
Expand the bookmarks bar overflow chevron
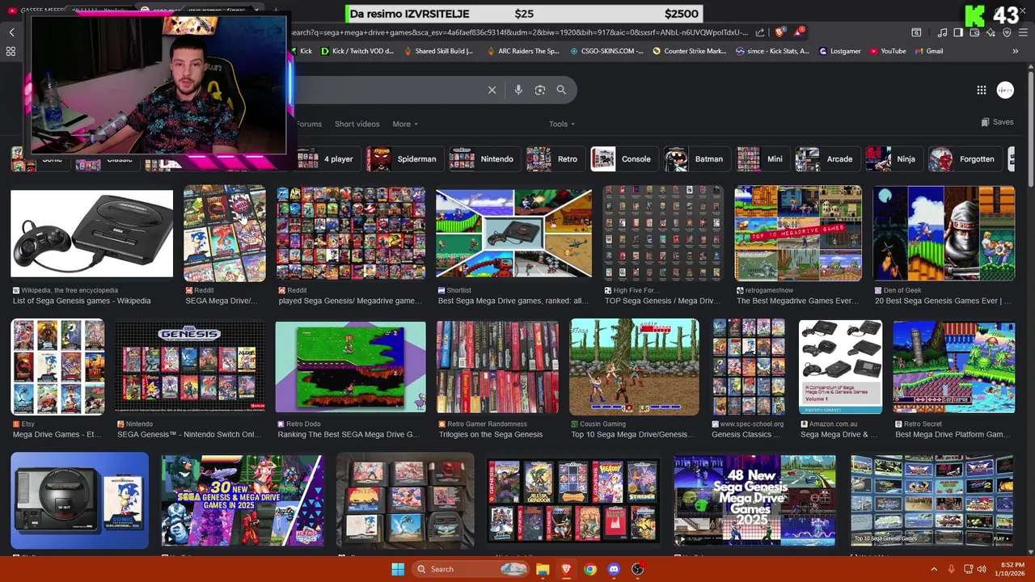pos(1015,51)
